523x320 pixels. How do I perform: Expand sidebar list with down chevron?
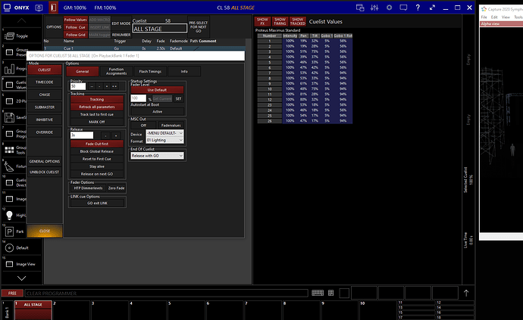pyautogui.click(x=22, y=278)
